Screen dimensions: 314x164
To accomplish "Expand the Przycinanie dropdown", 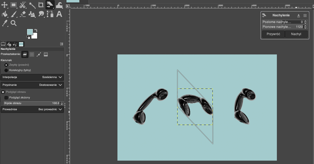I will coord(32,85).
